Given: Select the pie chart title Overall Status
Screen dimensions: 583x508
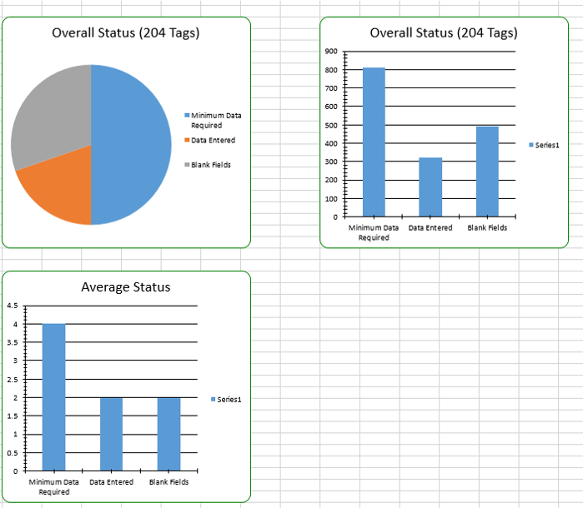Looking at the screenshot, I should (125, 33).
